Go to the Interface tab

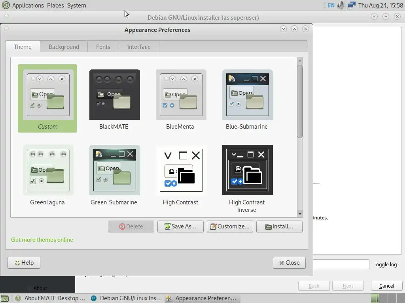[x=139, y=47]
